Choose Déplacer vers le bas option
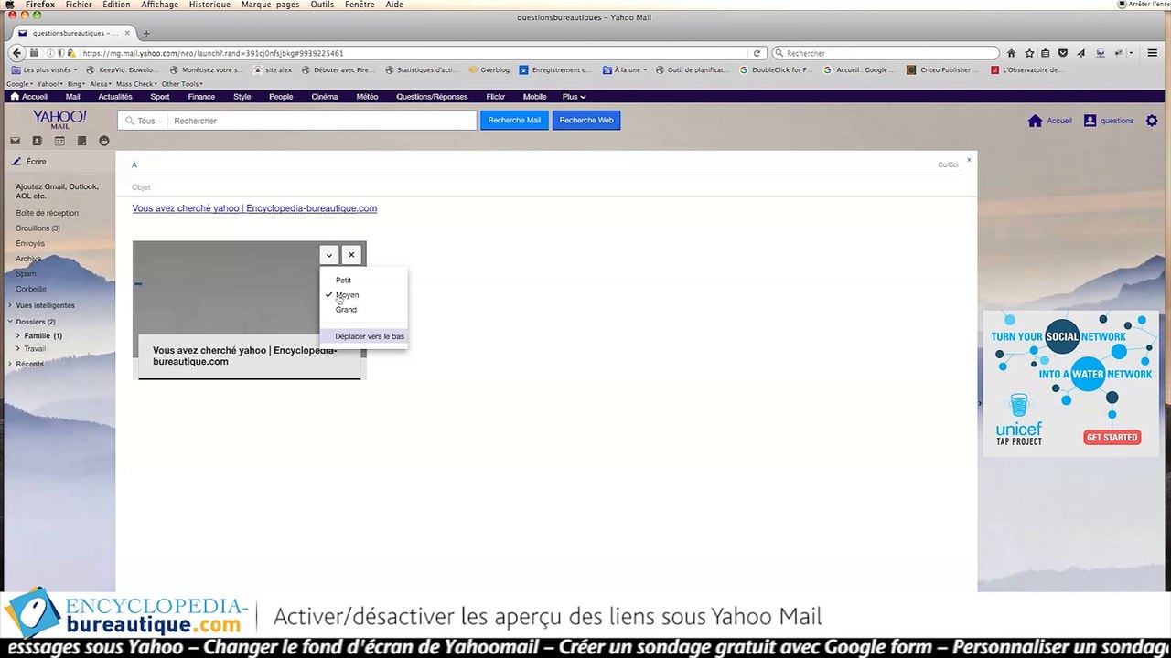 363,336
